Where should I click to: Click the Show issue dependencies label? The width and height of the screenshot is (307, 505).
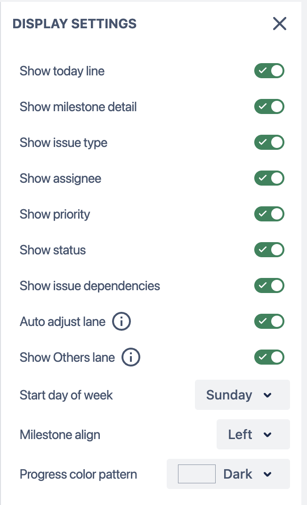point(90,286)
